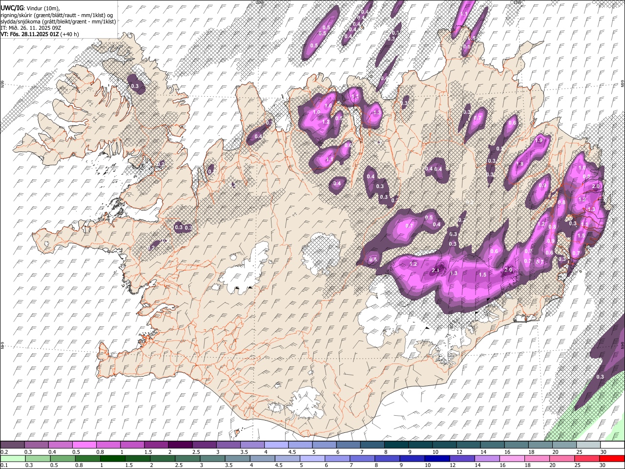Click the snow legend swatch labeled 2.5

tap(204, 445)
